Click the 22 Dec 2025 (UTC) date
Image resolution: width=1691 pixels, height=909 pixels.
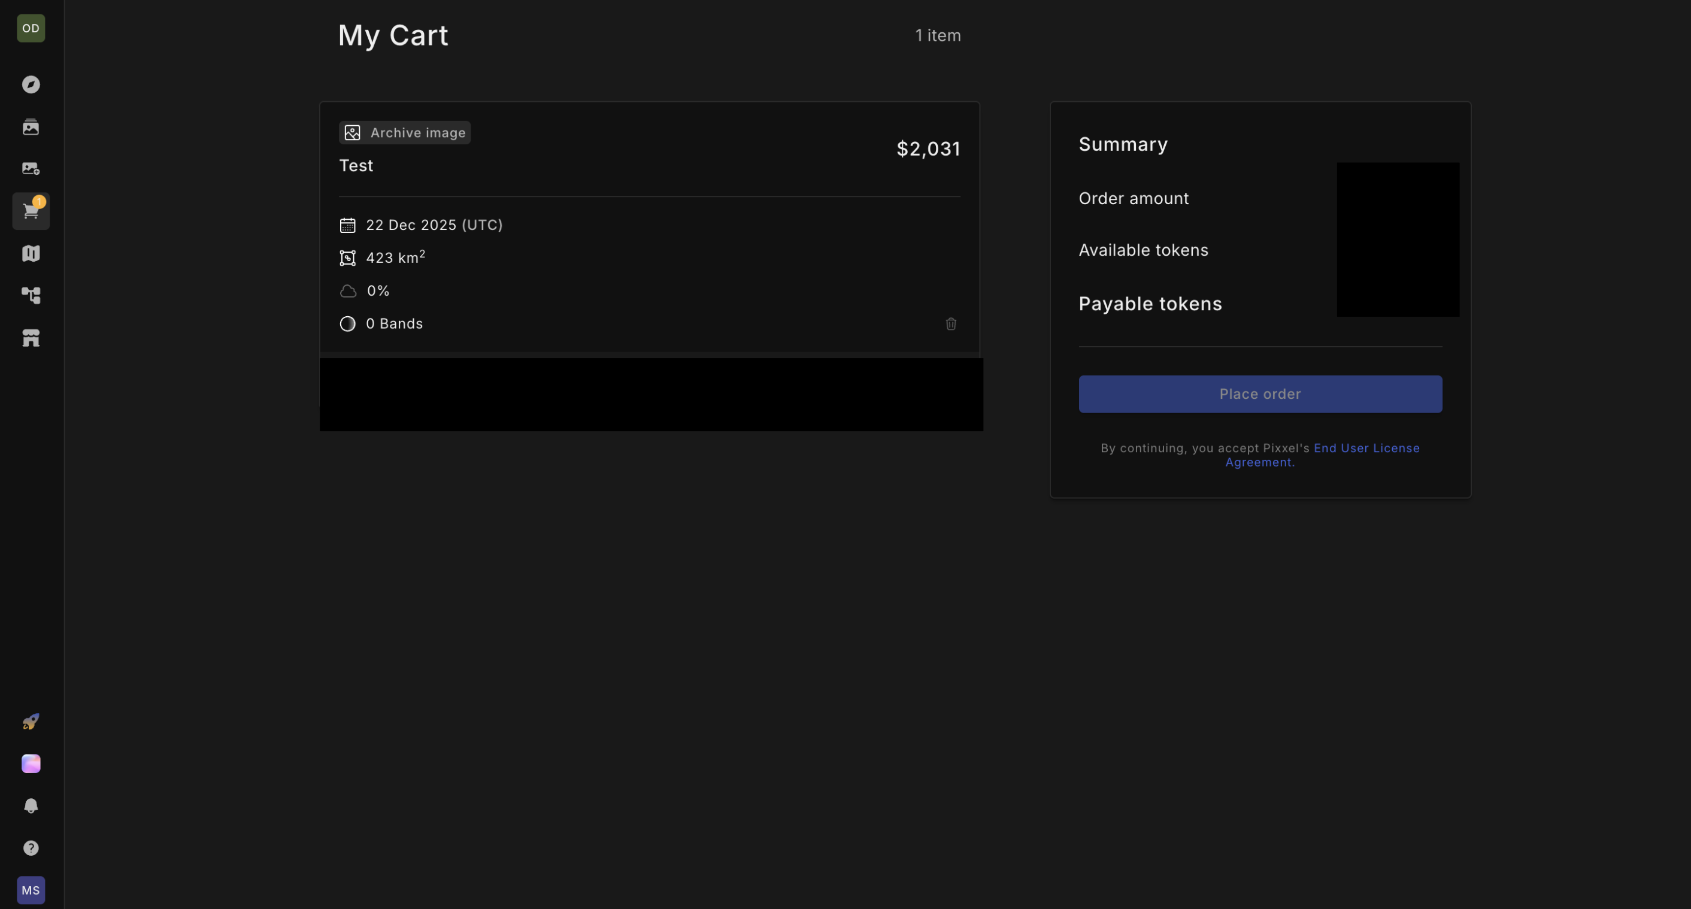(434, 225)
